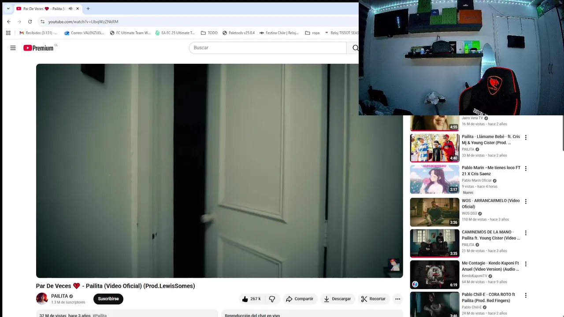Viewport: 564px width, 317px height.
Task: Reload the YouTube page
Action: point(30,22)
